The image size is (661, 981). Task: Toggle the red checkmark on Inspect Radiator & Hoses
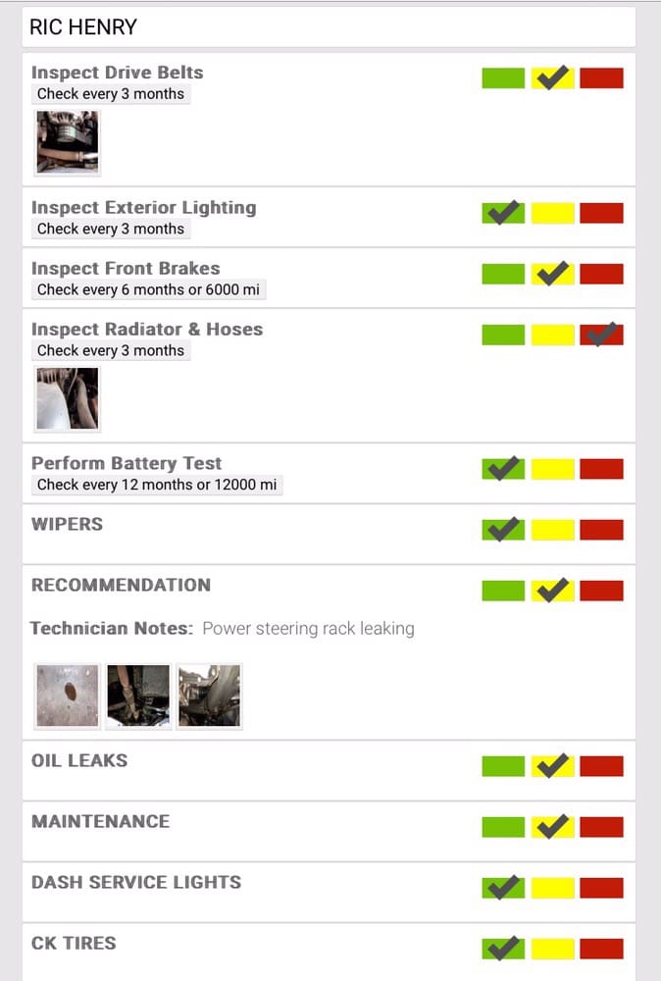tap(601, 335)
